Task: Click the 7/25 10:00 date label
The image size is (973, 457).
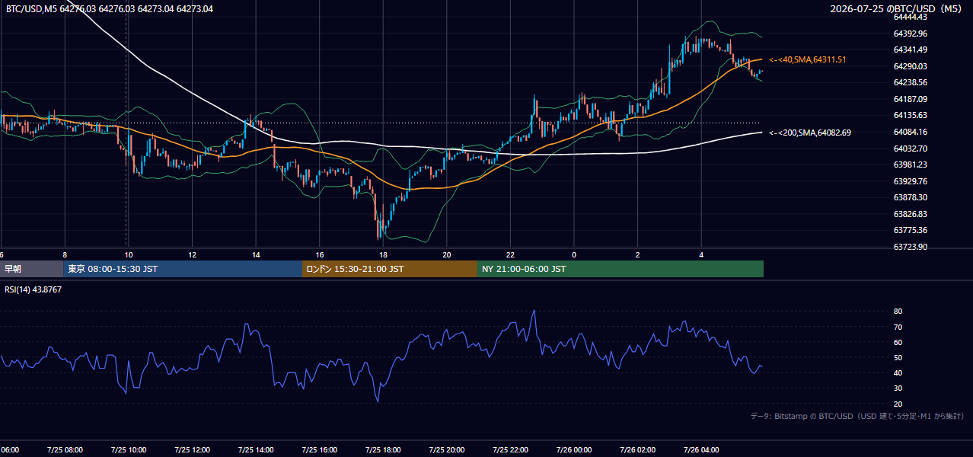Action: [129, 450]
